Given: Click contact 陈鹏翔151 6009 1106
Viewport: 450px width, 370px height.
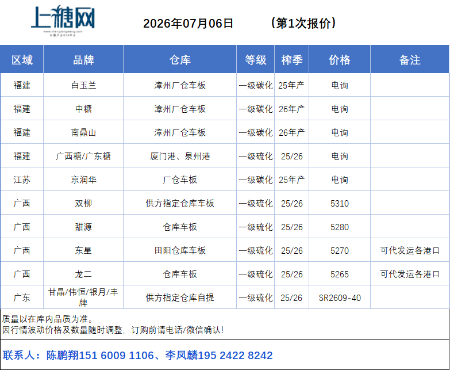Looking at the screenshot, I should (x=100, y=356).
